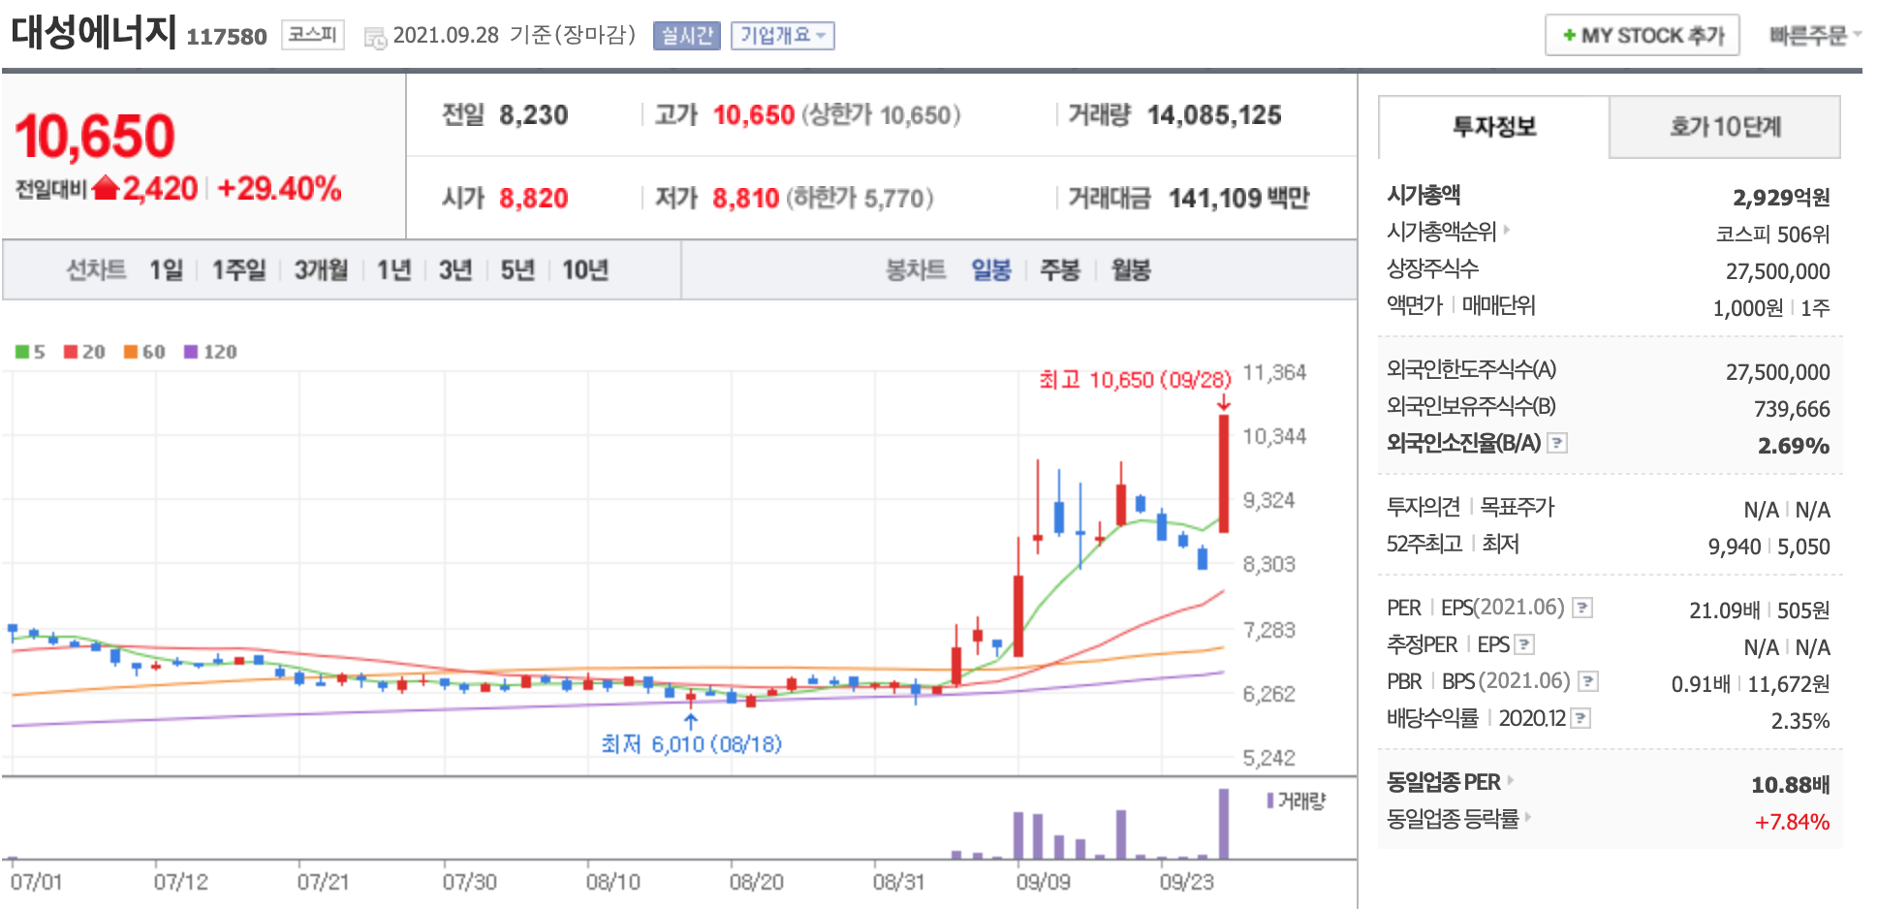This screenshot has width=1878, height=909.
Task: Select the 월봉 candle chart
Action: point(1131,269)
